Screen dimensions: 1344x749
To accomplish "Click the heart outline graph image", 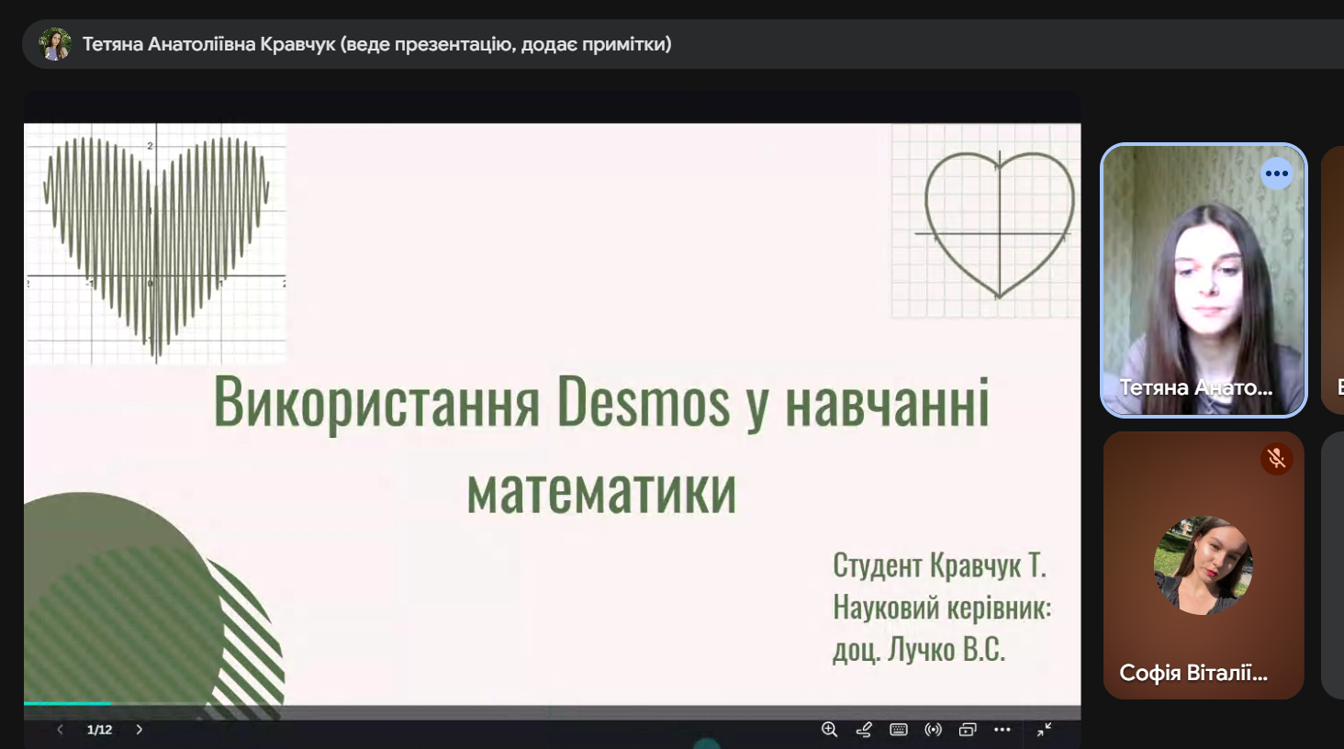I will pyautogui.click(x=986, y=221).
